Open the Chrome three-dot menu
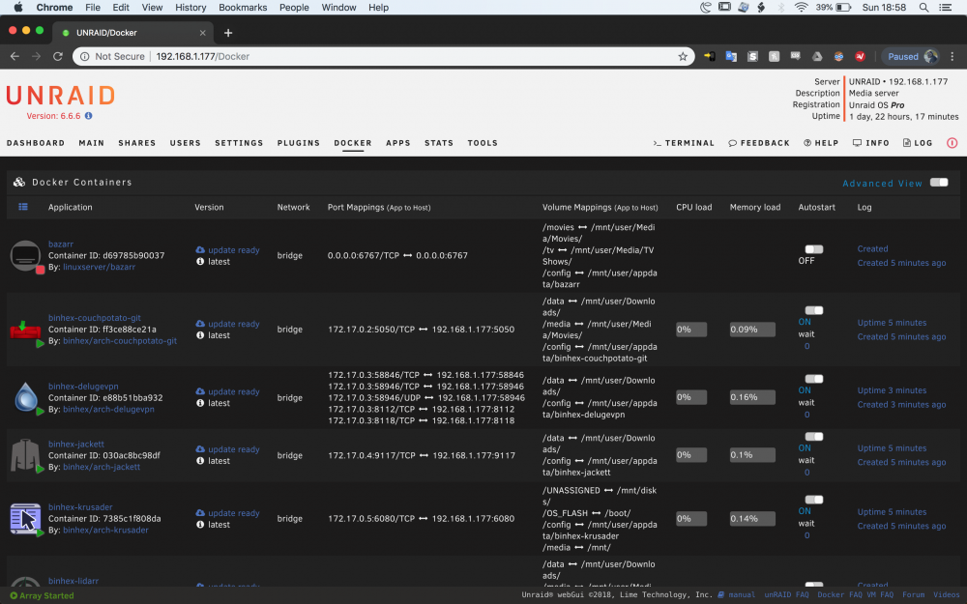 (x=952, y=57)
